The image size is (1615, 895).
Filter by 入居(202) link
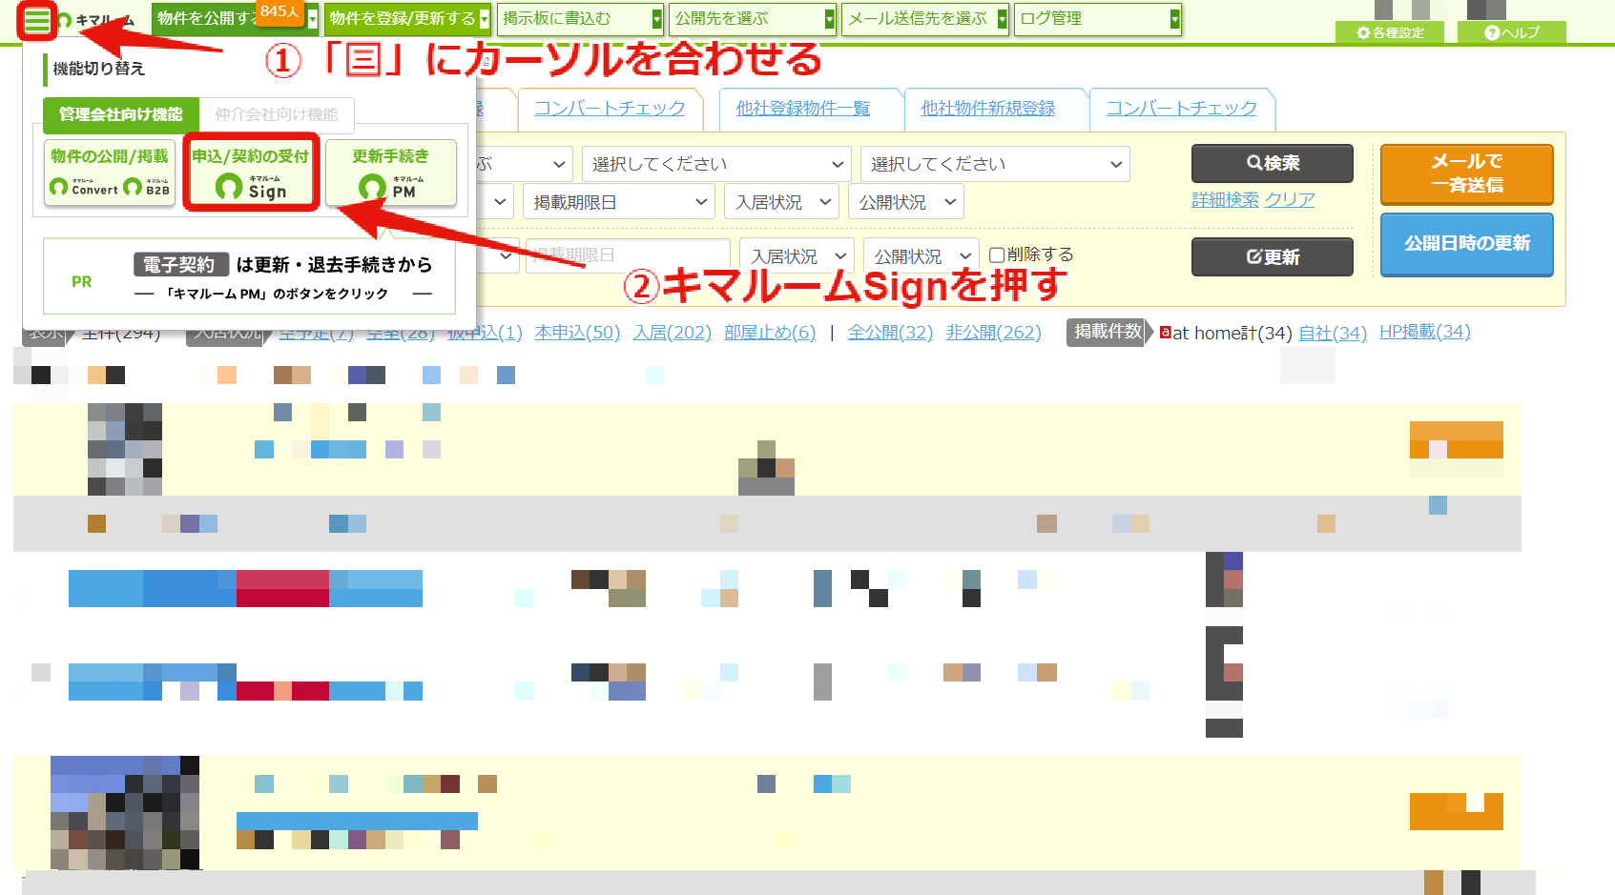tap(673, 333)
